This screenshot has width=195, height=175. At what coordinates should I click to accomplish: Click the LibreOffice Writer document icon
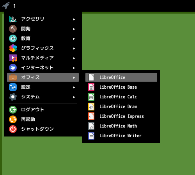[91, 136]
